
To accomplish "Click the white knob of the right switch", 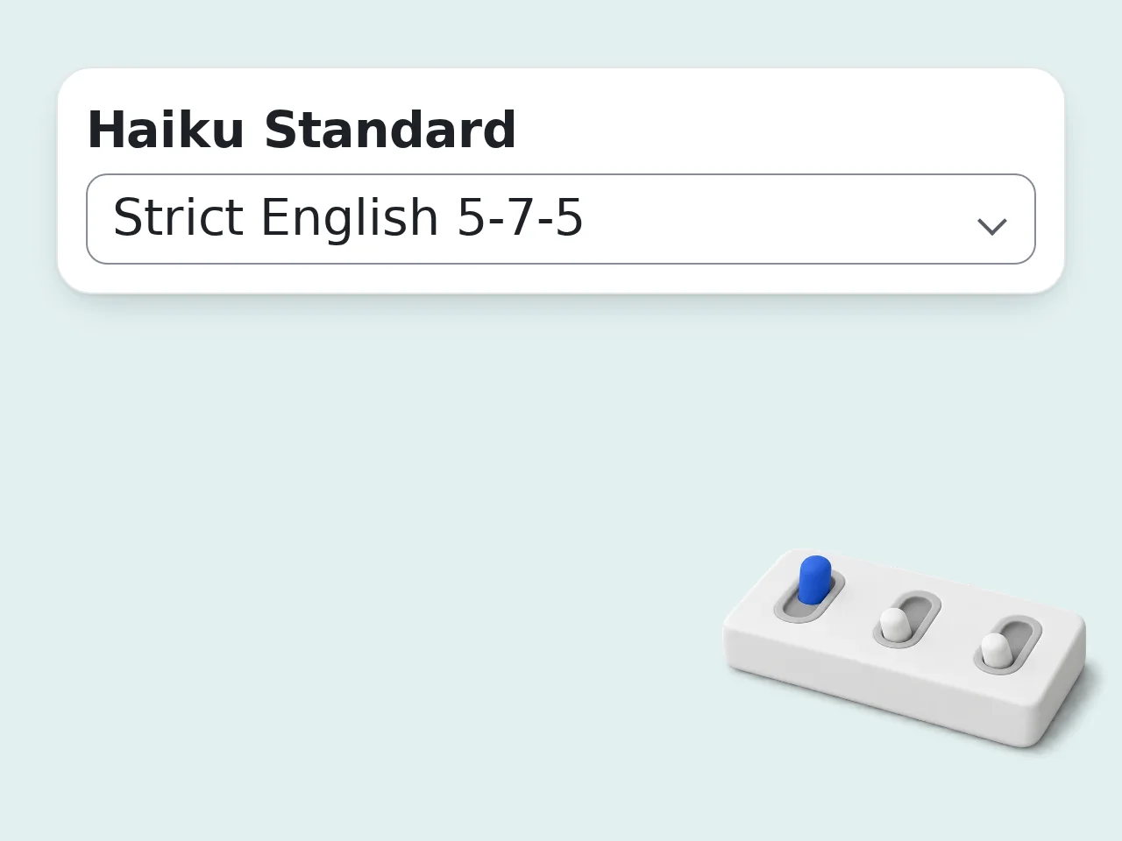I will 995,650.
